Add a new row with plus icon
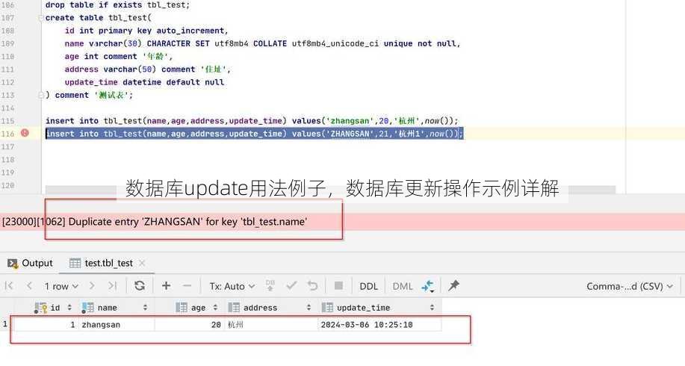This screenshot has height=366, width=685. pyautogui.click(x=166, y=286)
